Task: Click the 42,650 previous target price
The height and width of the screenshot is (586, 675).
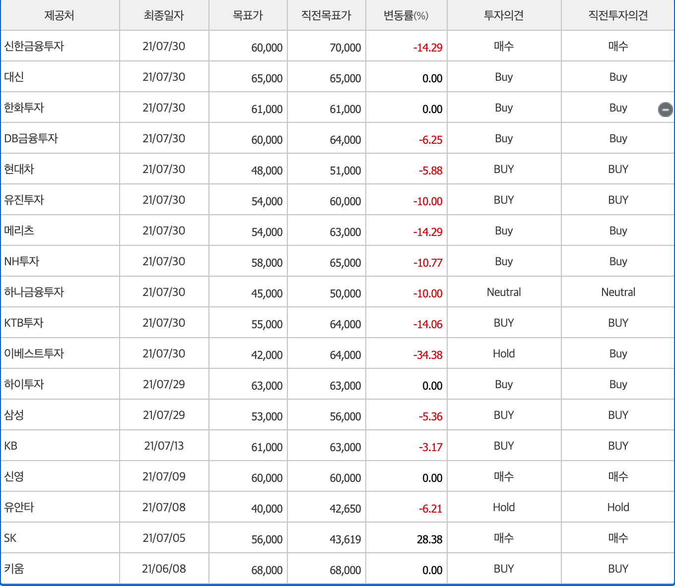Action: (x=345, y=509)
